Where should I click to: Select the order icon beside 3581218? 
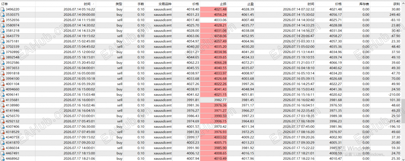tap(3, 31)
